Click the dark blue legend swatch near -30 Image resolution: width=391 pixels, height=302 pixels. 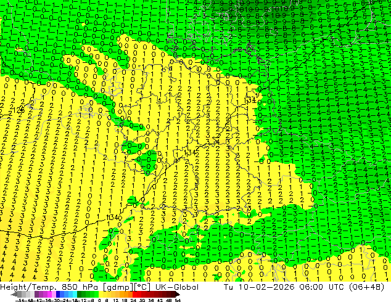tap(58, 294)
